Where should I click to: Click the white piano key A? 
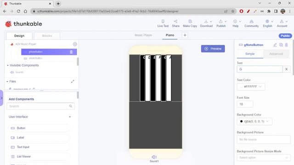pos(169,78)
